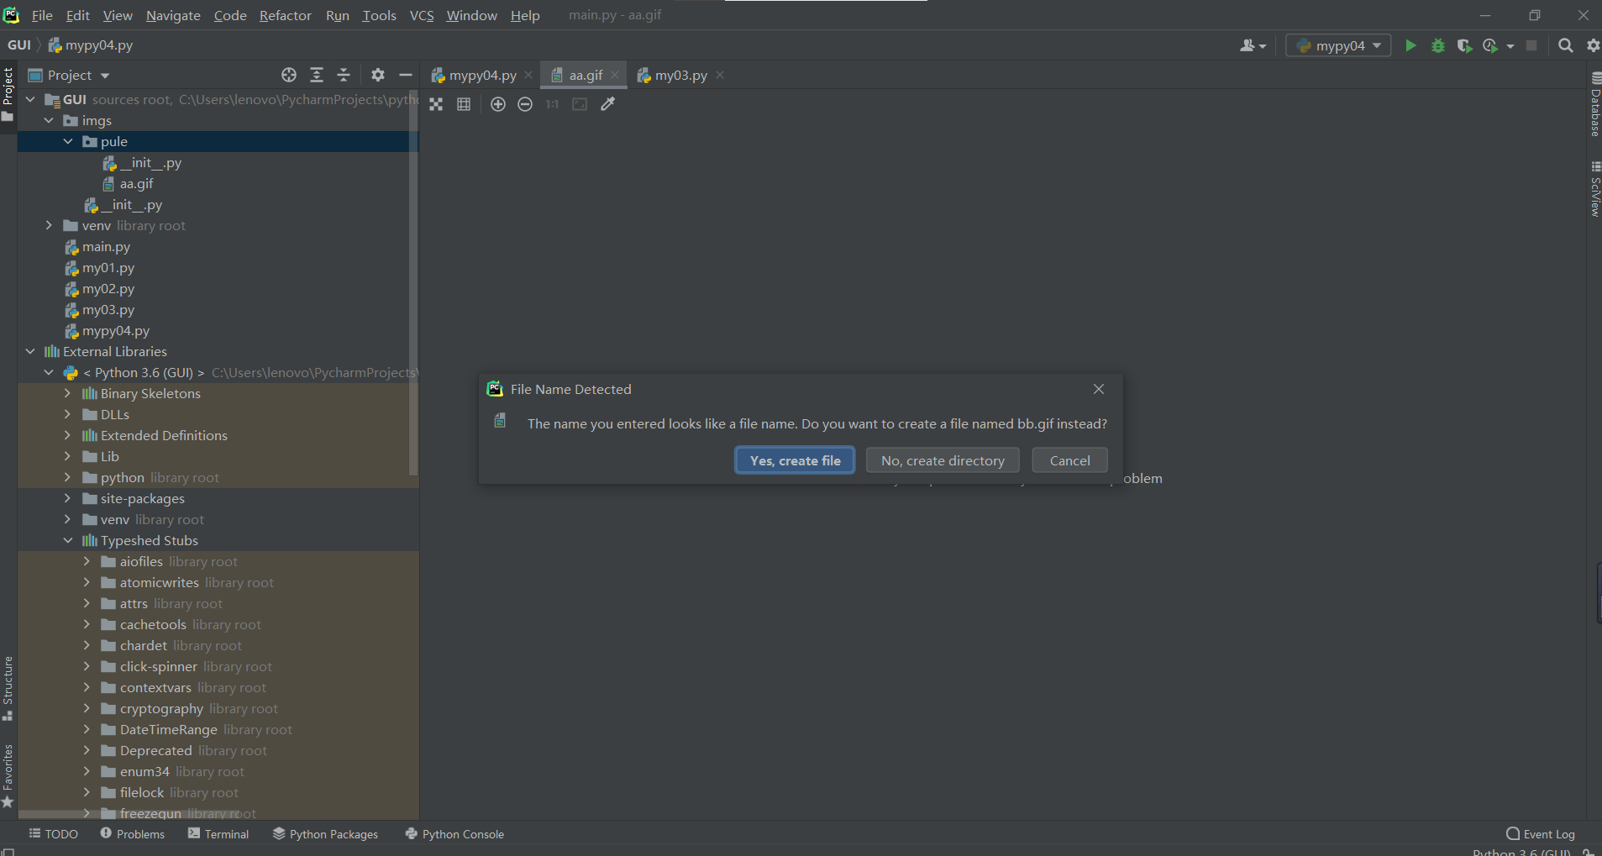
Task: Open the File menu
Action: pos(42,15)
